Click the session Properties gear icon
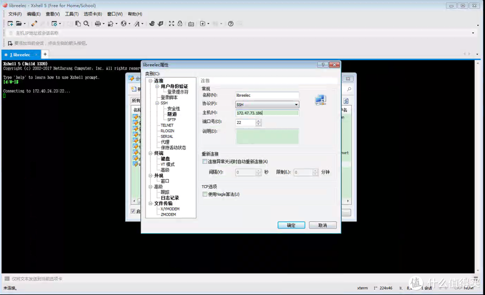485x295 pixels. point(54,23)
